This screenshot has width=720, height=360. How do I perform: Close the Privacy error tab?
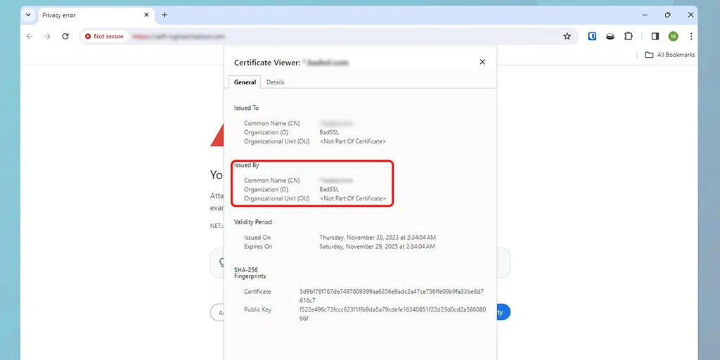click(146, 15)
